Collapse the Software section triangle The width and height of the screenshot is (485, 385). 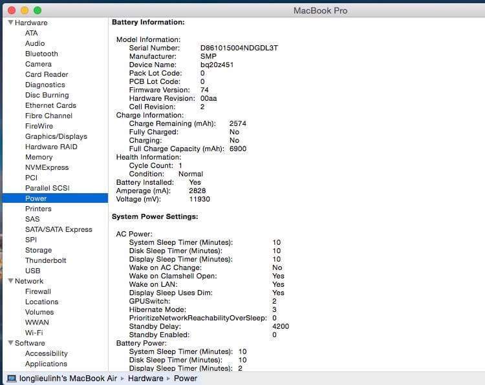[11, 343]
